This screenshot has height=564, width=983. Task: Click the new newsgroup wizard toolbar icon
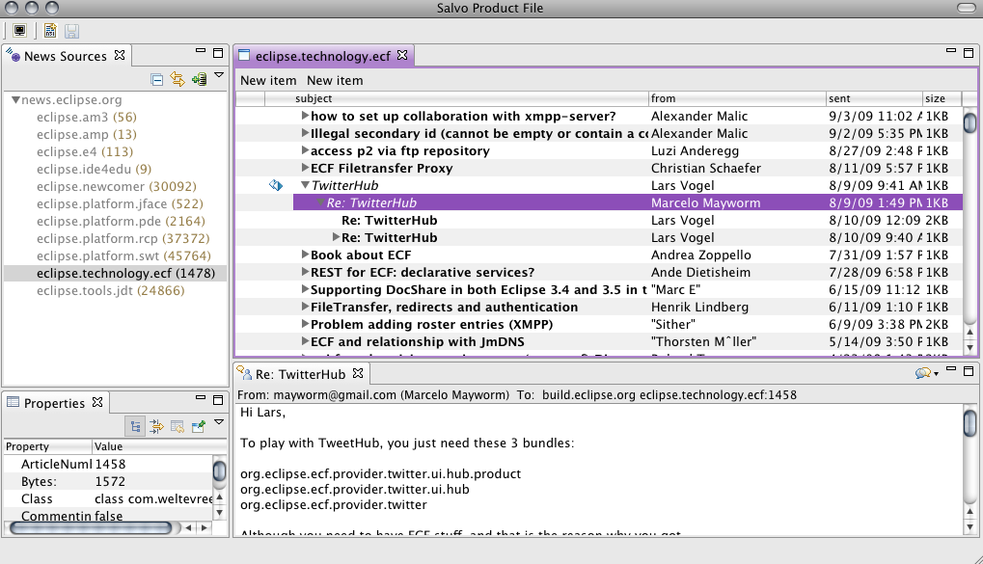[x=49, y=30]
